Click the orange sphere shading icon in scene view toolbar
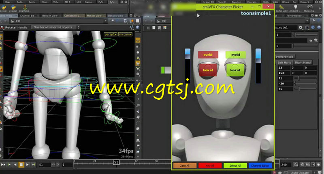324x174 pixels. (131, 21)
